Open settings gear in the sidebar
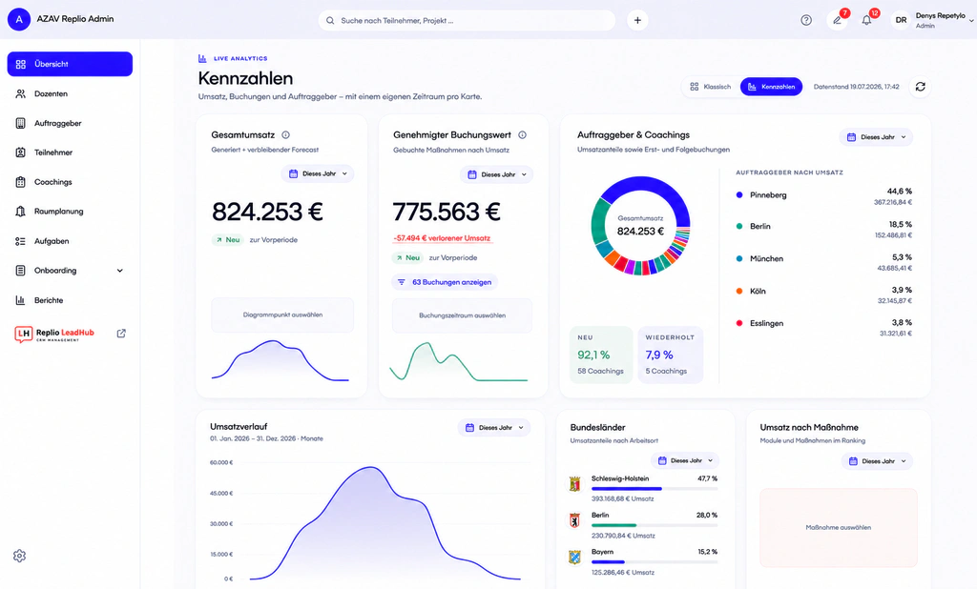Viewport: 977px width, 589px height. coord(19,556)
